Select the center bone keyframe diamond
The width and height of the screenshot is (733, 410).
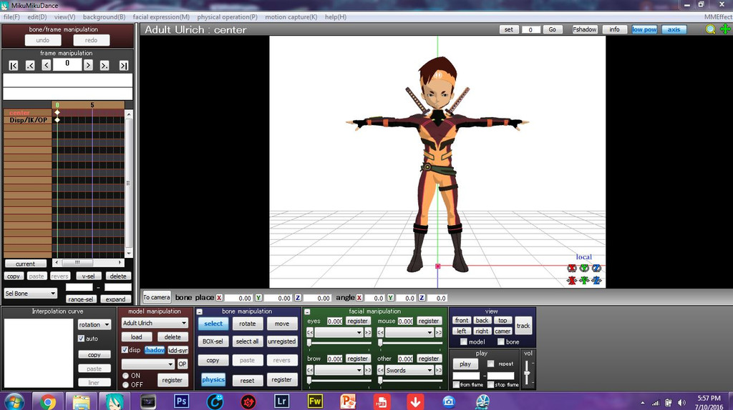57,112
